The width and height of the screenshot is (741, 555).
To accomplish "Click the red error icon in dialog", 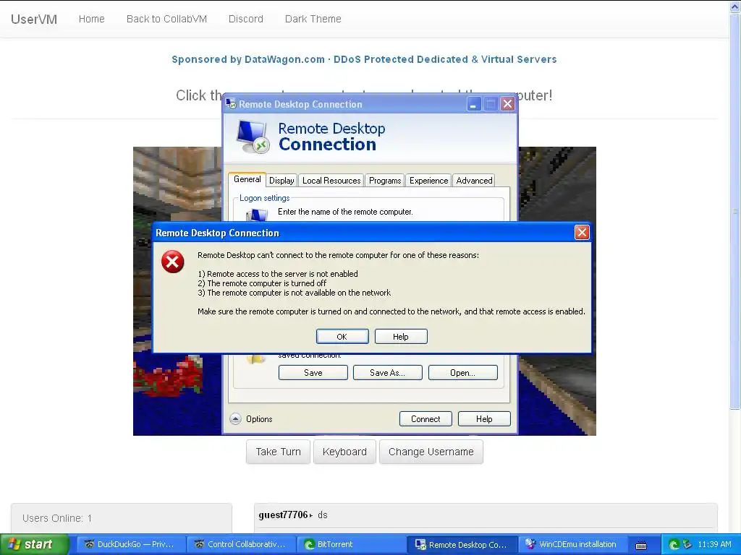I will (172, 262).
